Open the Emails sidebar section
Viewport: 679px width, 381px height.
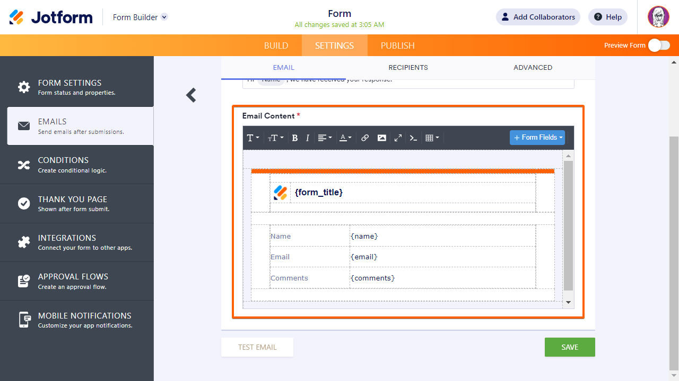(80, 126)
